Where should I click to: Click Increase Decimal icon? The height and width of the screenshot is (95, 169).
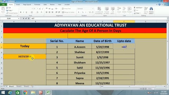click(90, 12)
